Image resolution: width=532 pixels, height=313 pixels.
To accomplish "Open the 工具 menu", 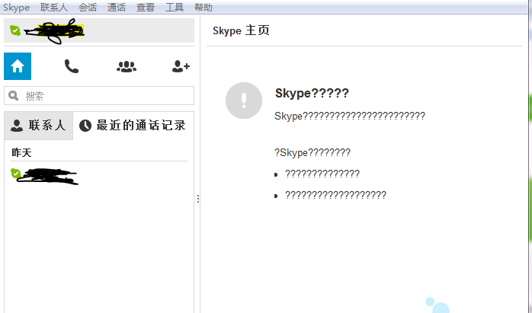I will point(175,7).
